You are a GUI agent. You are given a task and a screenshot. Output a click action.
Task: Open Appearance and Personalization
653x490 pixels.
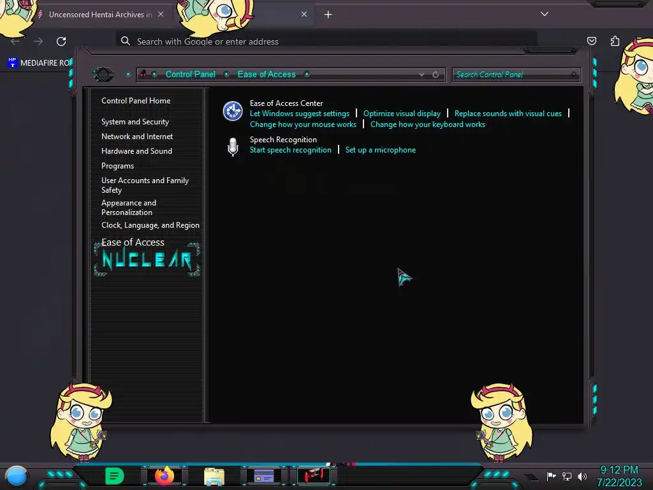129,207
